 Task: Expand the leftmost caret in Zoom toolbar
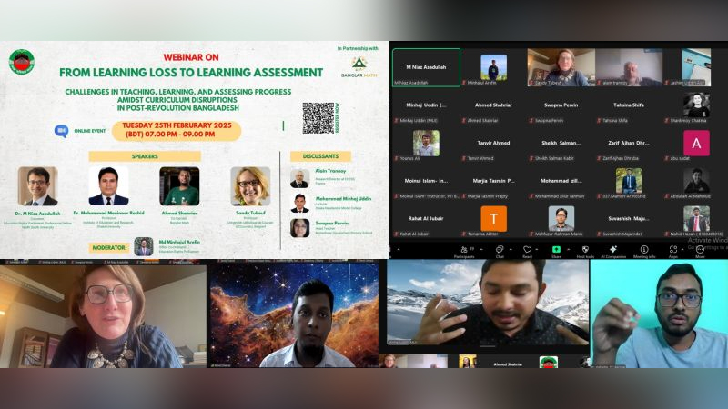[399, 249]
